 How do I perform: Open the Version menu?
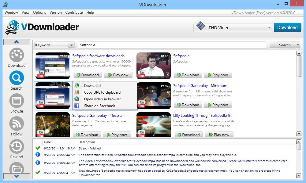coord(56,13)
